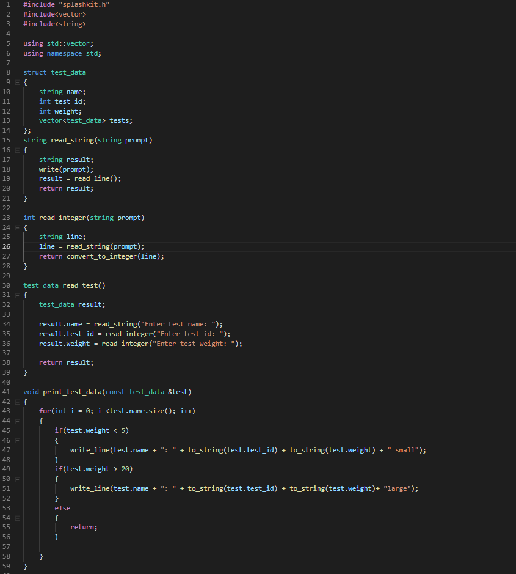Collapse the read_string function fold at line 16
This screenshot has width=516, height=574.
18,150
